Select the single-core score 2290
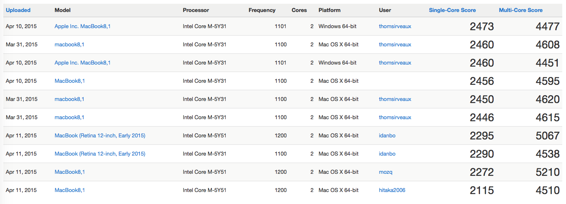Image resolution: width=566 pixels, height=204 pixels. 482,154
